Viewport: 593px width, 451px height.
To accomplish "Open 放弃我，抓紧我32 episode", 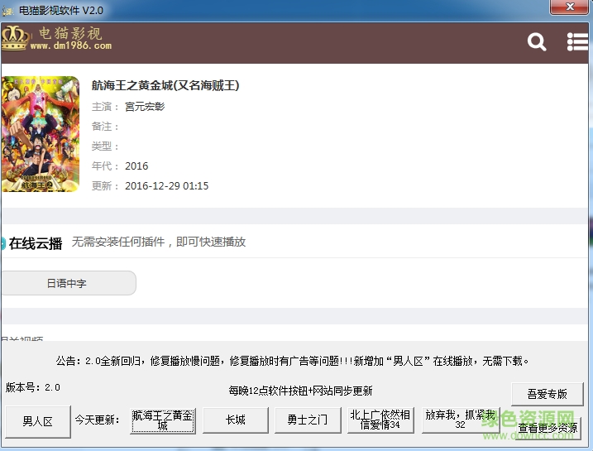I will click(x=460, y=420).
